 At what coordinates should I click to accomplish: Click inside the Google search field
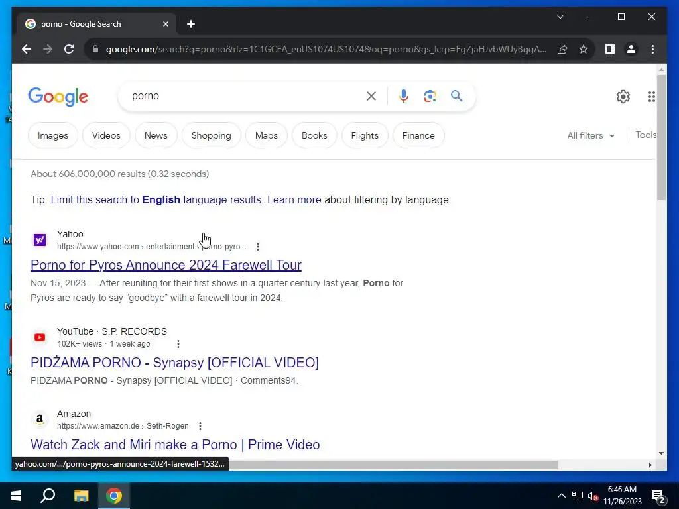pos(247,96)
